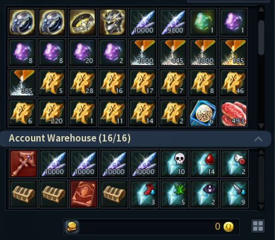
Task: Select the silver helmet armor item
Action: (x=112, y=22)
